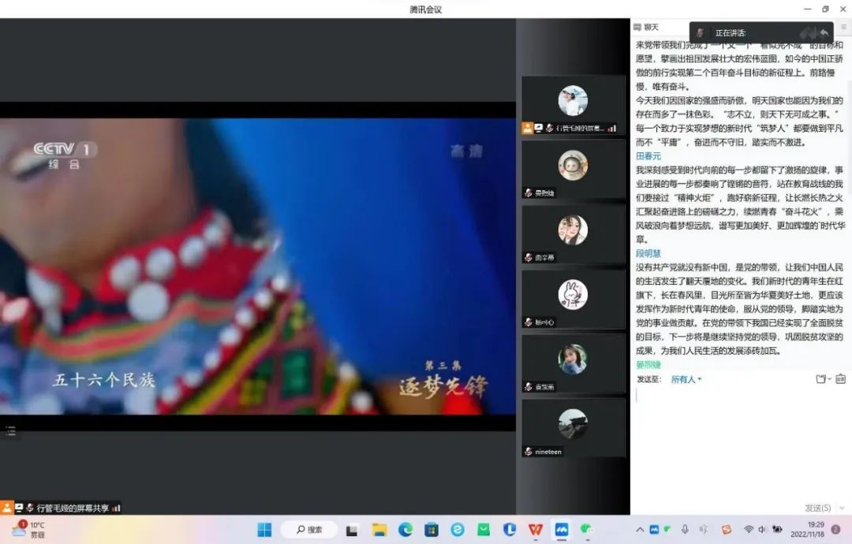Click the save chat icon beside folder
Screen dimensions: 852x544
coord(841,379)
